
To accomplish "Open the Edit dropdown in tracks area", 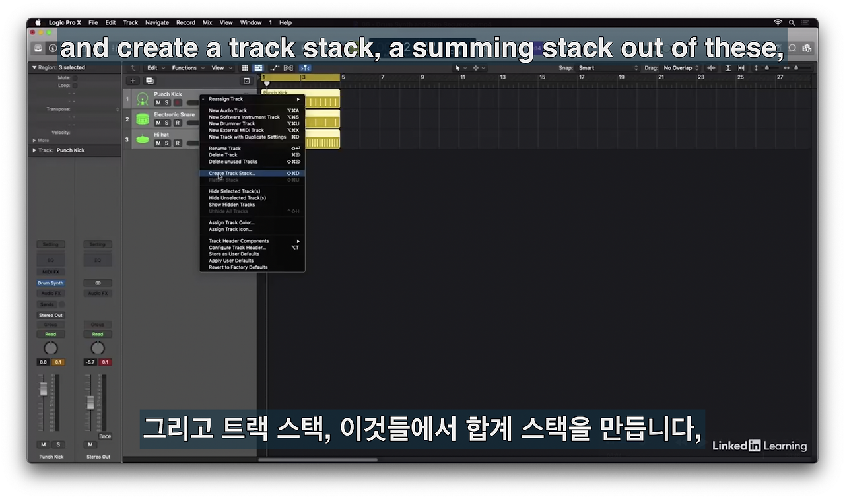I will click(x=154, y=68).
